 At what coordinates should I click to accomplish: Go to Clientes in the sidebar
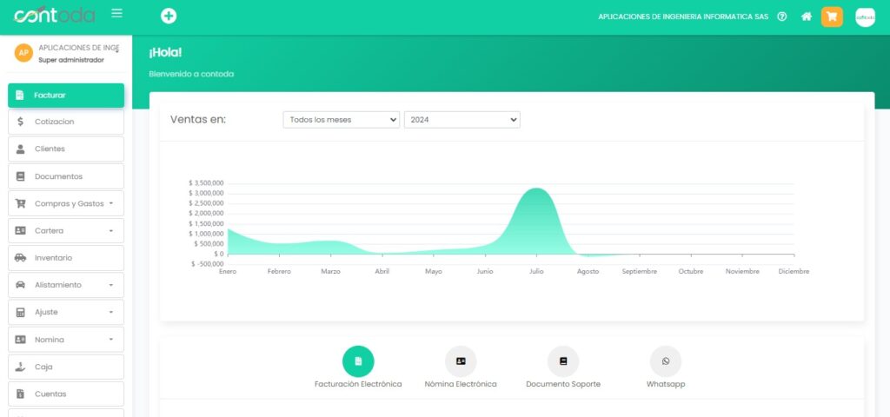(x=66, y=149)
